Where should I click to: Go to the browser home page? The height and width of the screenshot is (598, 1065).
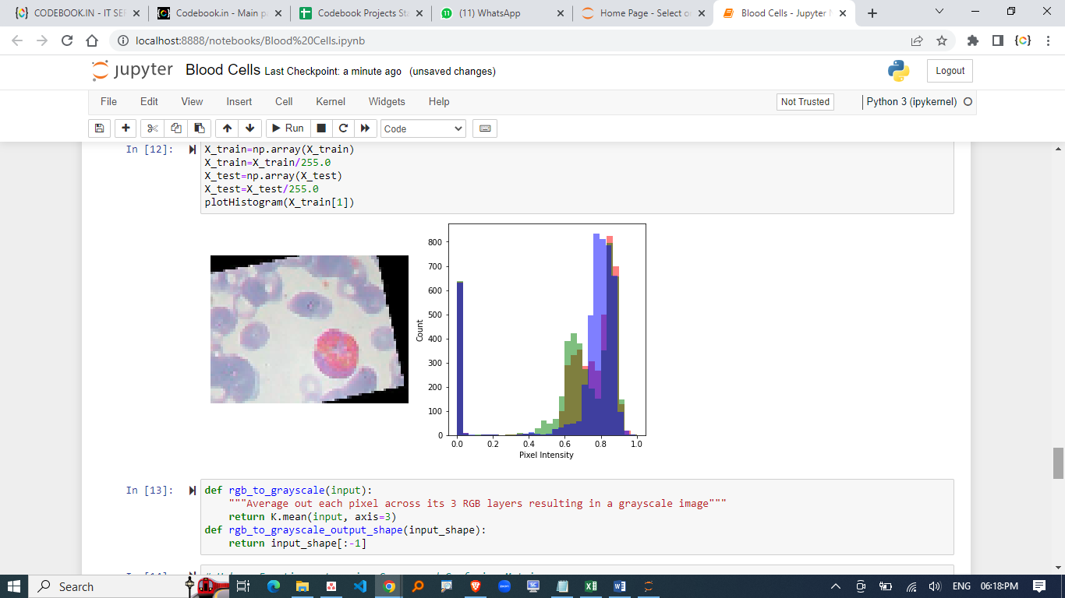[92, 40]
